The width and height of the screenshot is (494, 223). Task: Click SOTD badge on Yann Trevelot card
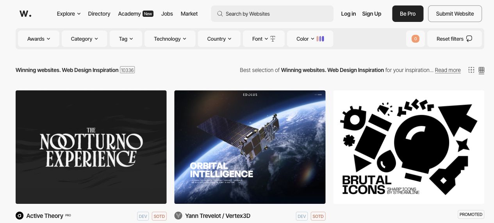point(318,216)
